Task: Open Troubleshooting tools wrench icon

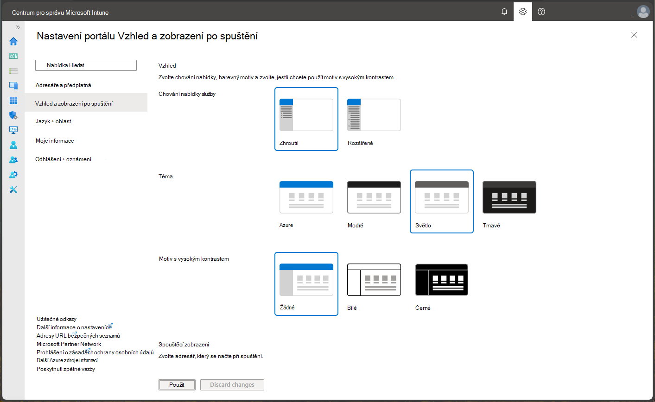Action: point(13,189)
